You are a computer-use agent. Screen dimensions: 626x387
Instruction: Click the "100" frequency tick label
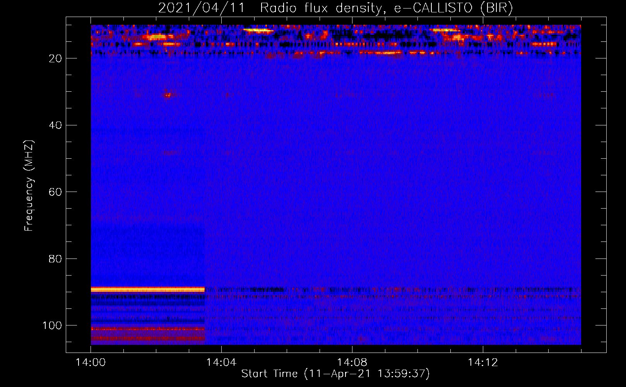pyautogui.click(x=52, y=325)
